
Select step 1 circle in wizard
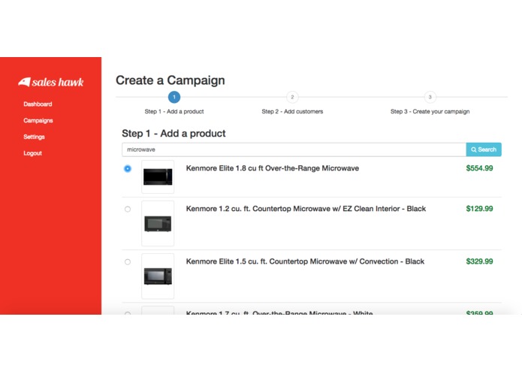(174, 97)
